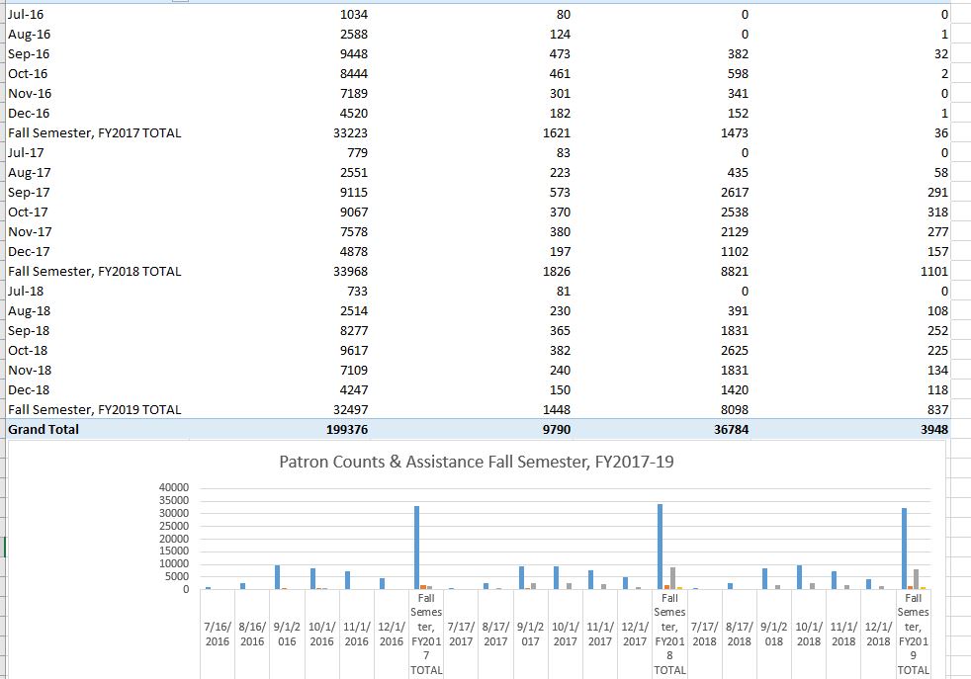The height and width of the screenshot is (679, 971).
Task: Select the Fall Semester, FY2017 TOTAL row label
Action: point(95,133)
